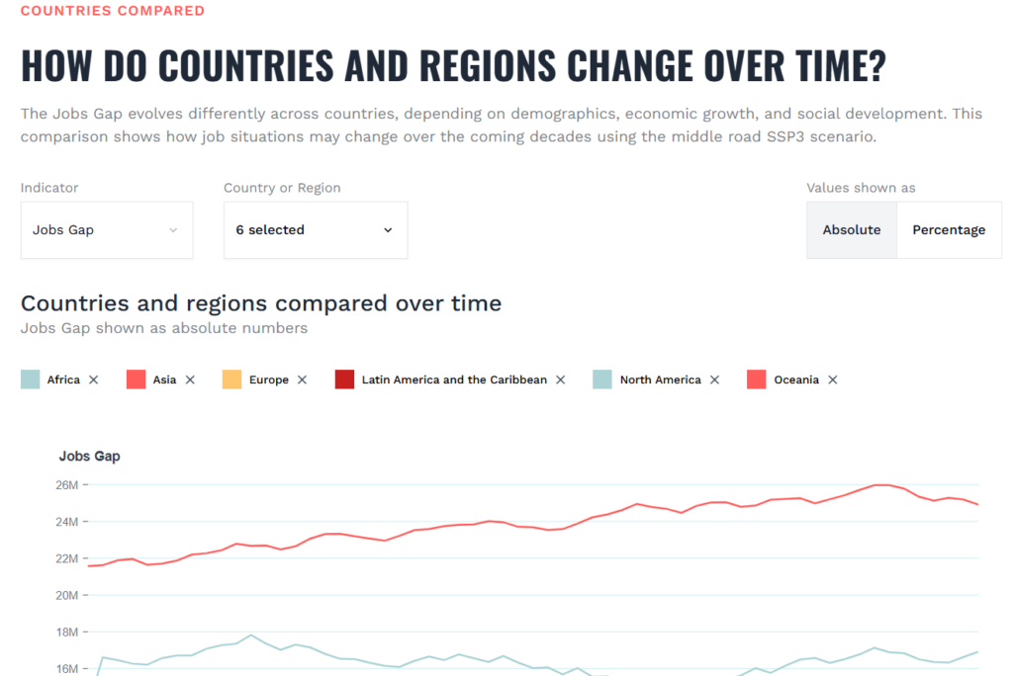
Task: Open the Indicator Jobs Gap dropdown
Action: click(107, 230)
